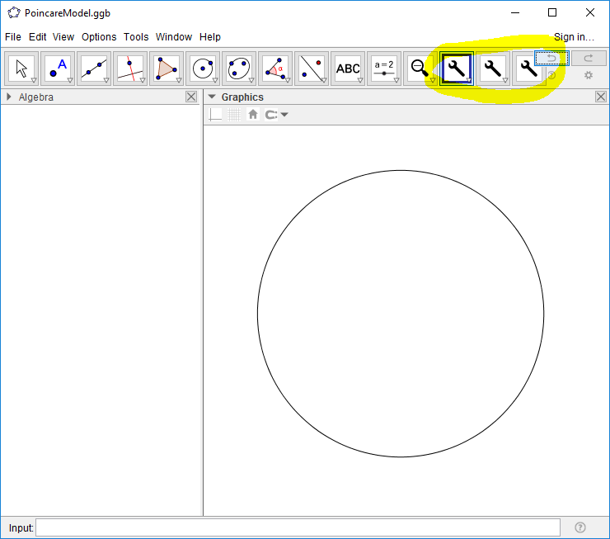
Task: Select the Line through two points tool
Action: (x=94, y=68)
